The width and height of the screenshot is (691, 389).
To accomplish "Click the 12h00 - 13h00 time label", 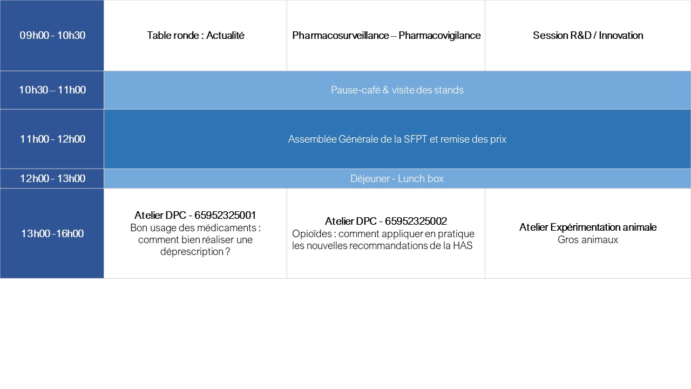I will point(52,178).
